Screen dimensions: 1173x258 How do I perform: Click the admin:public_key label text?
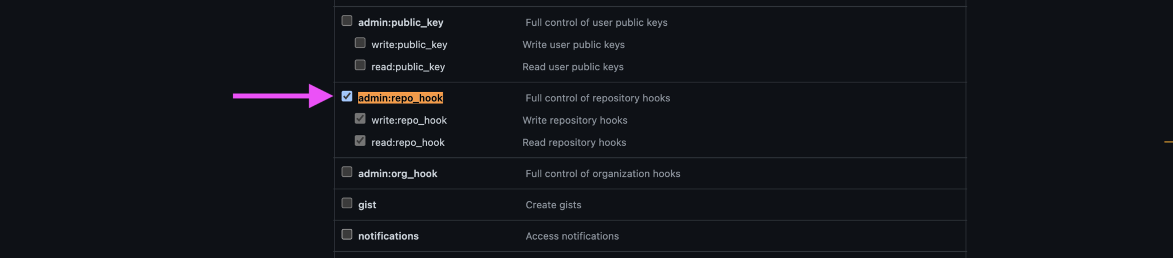(400, 22)
